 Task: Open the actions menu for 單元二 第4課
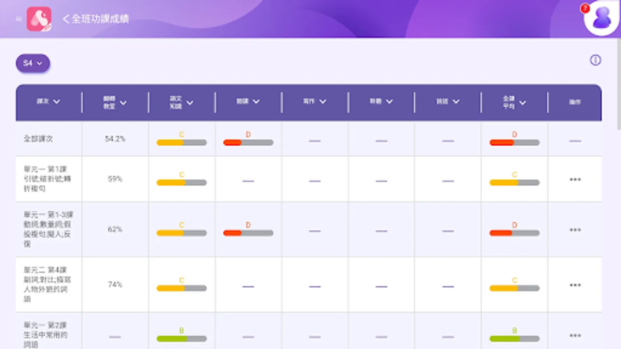pos(574,285)
